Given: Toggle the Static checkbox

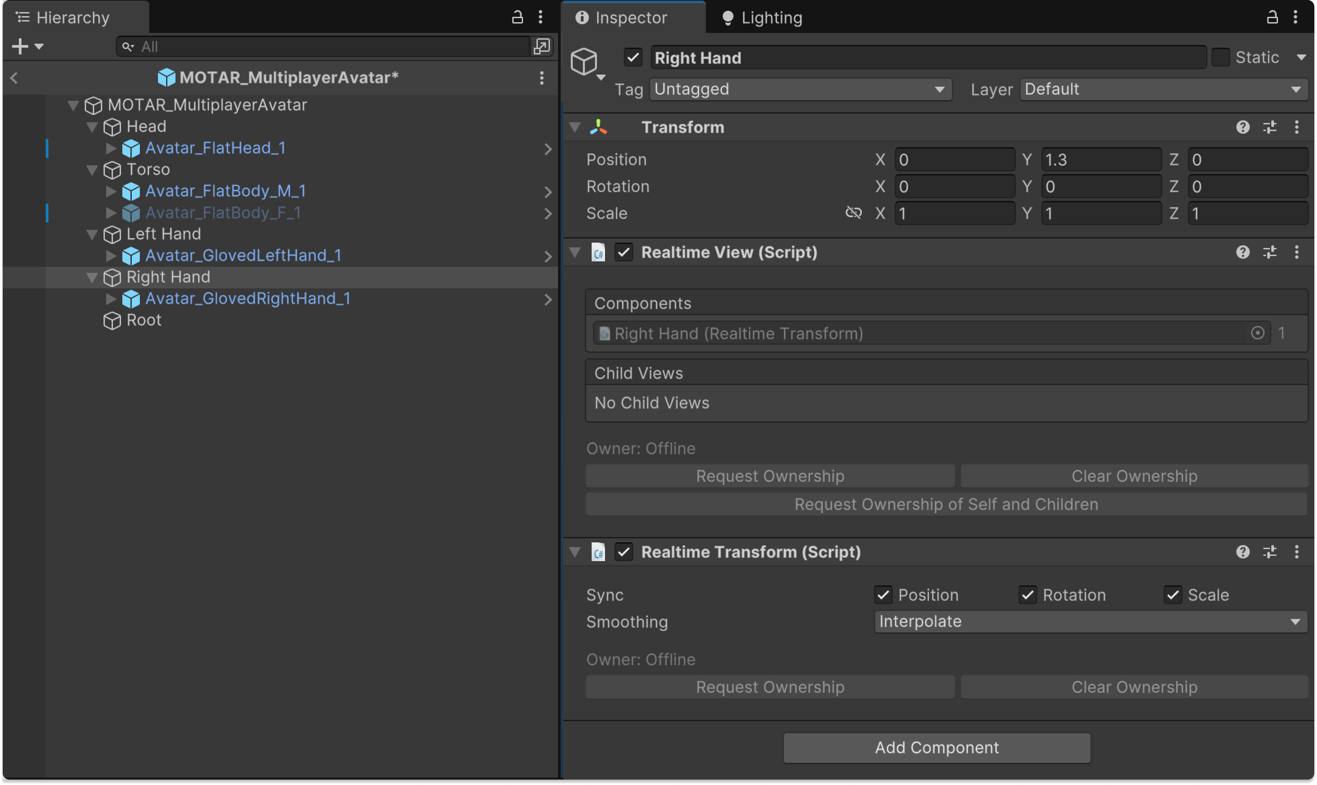Looking at the screenshot, I should [x=1221, y=57].
